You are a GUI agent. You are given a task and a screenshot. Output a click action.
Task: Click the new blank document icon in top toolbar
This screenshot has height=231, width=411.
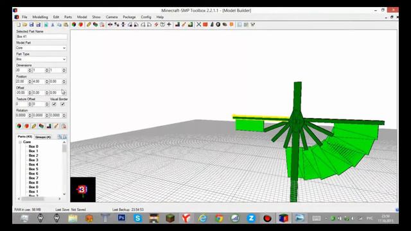point(19,24)
